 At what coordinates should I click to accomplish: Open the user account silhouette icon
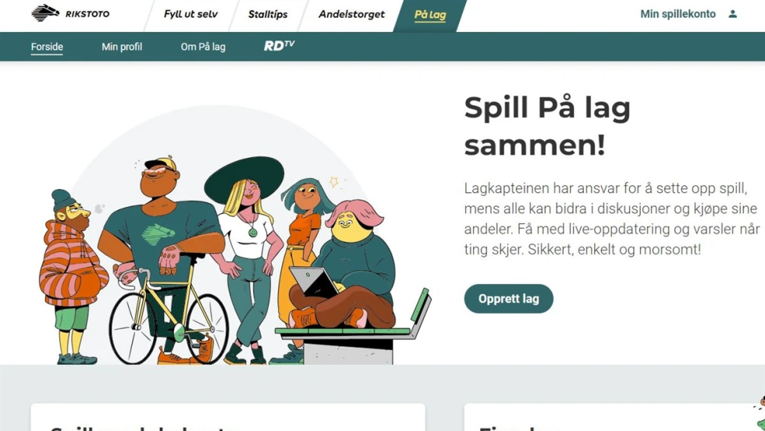(x=732, y=14)
